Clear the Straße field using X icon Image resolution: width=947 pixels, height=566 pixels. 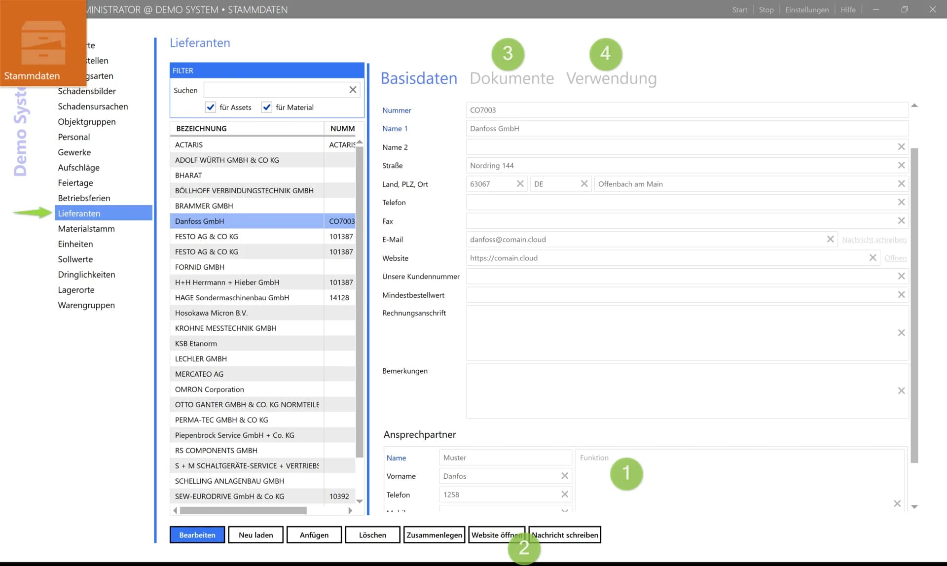coord(901,165)
